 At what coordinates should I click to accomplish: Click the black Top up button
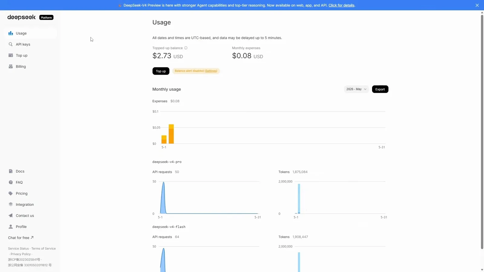pos(161,71)
